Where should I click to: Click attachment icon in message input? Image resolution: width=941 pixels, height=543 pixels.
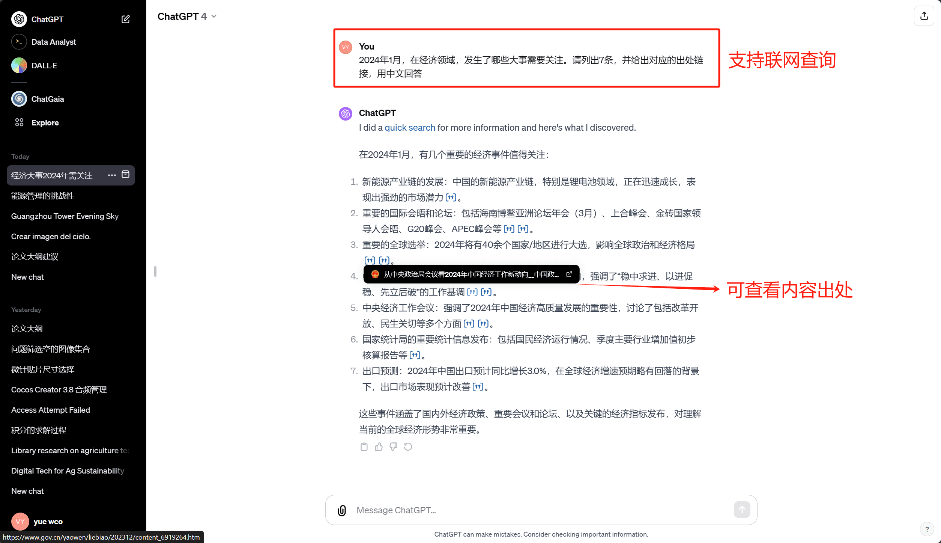[x=341, y=511]
